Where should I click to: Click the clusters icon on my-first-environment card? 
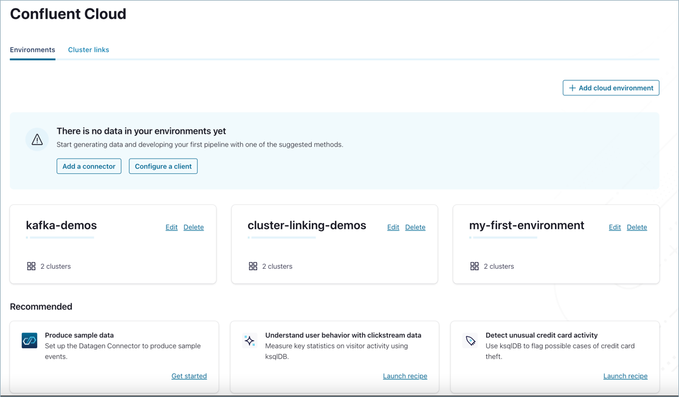pyautogui.click(x=474, y=266)
